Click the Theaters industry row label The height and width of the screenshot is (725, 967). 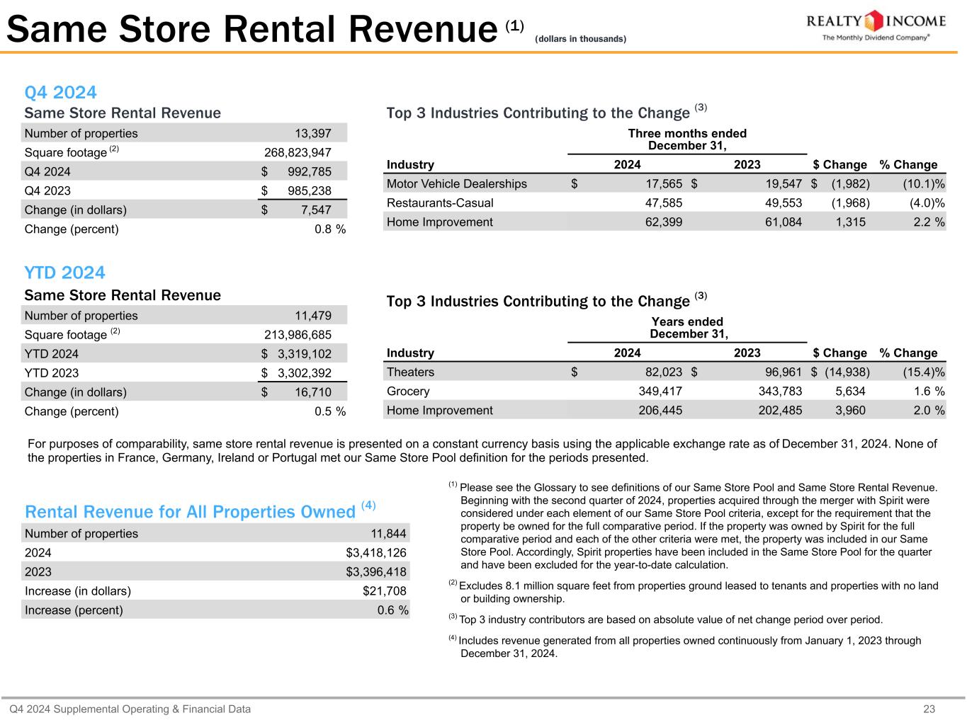point(410,372)
